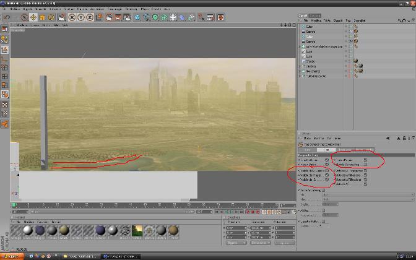Open the Cinema 4D taskbar button
The height and width of the screenshot is (260, 416).
pos(121,256)
